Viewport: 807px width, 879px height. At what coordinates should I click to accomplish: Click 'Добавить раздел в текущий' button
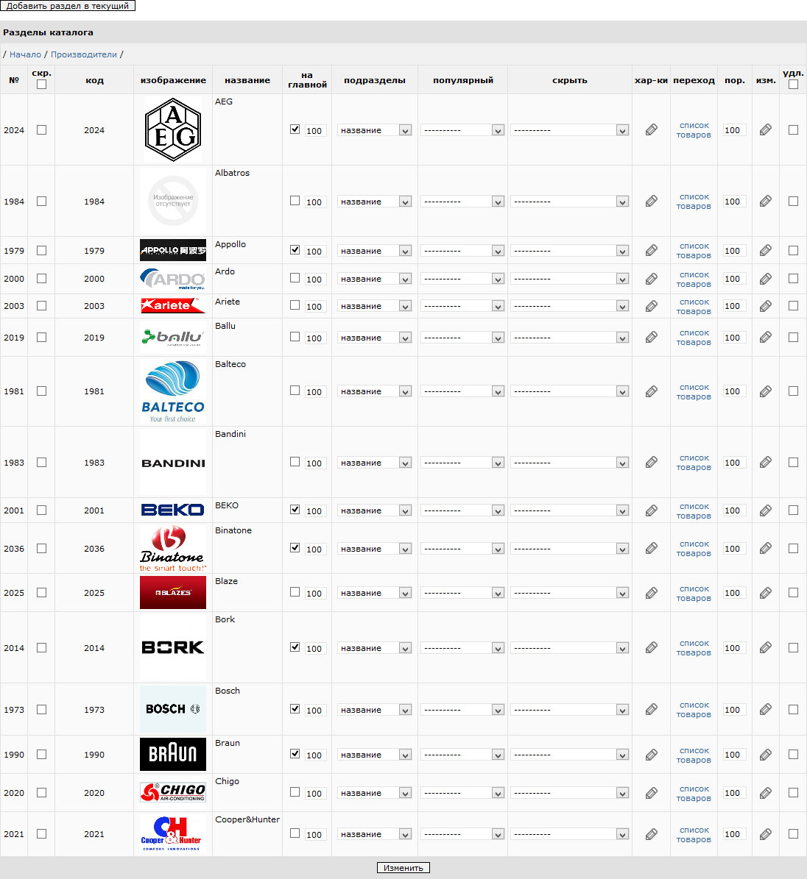pos(67,6)
